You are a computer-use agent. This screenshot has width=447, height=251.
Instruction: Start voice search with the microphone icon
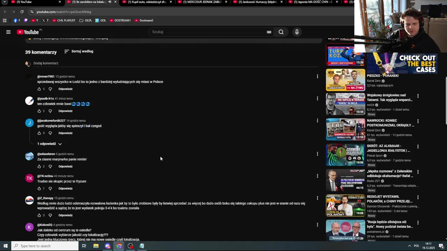(297, 32)
